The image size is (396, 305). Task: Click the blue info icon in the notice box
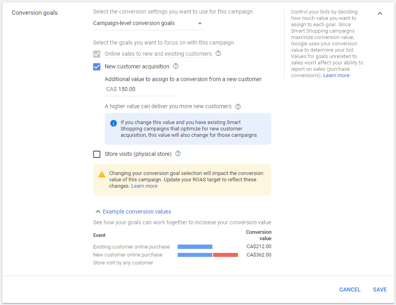click(x=113, y=123)
